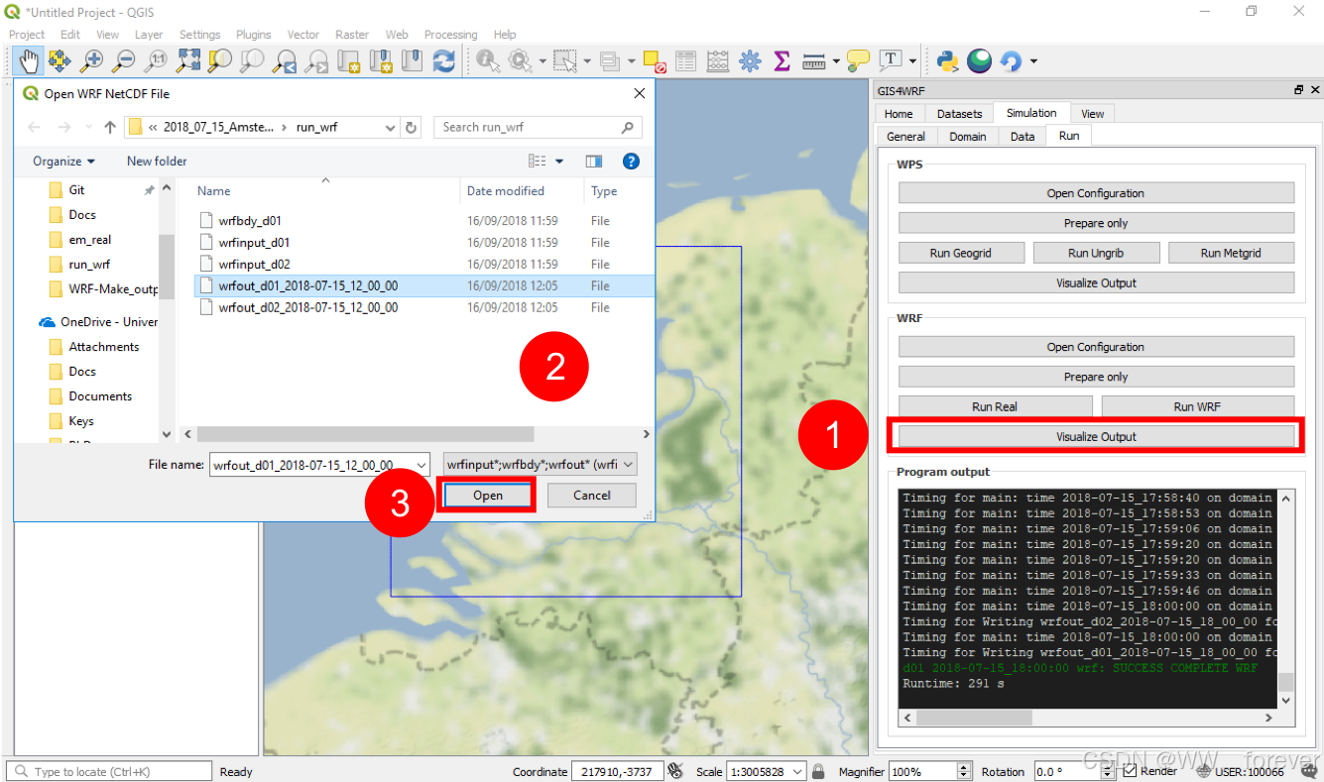
Task: Open the Raster menu
Action: 352,35
